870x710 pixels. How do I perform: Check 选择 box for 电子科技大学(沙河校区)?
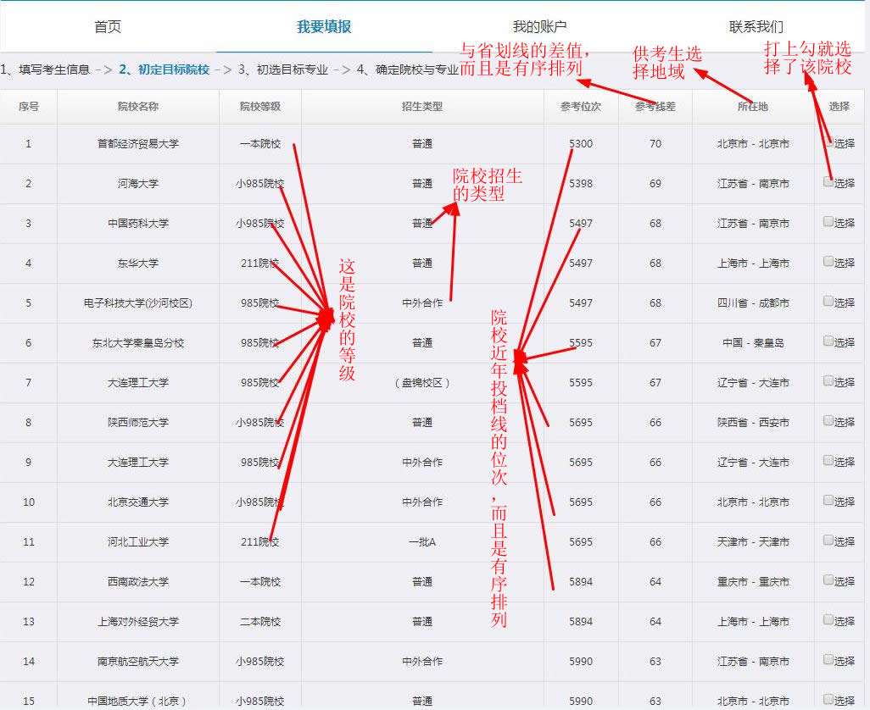point(828,302)
